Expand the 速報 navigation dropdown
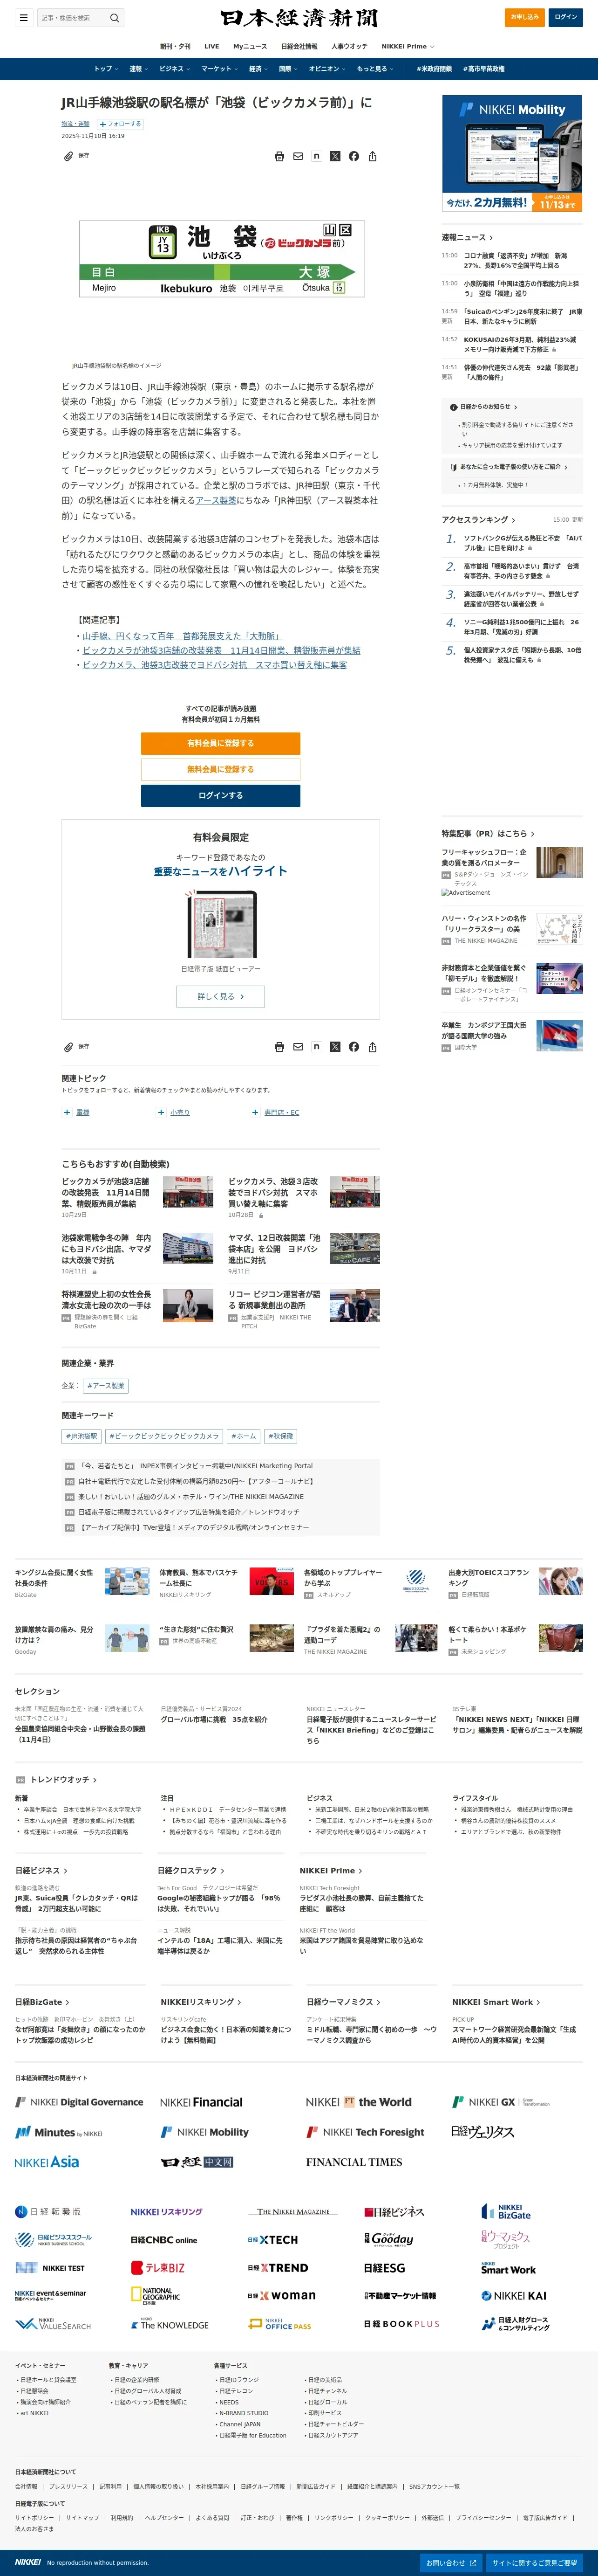The height and width of the screenshot is (2576, 598). pos(138,69)
